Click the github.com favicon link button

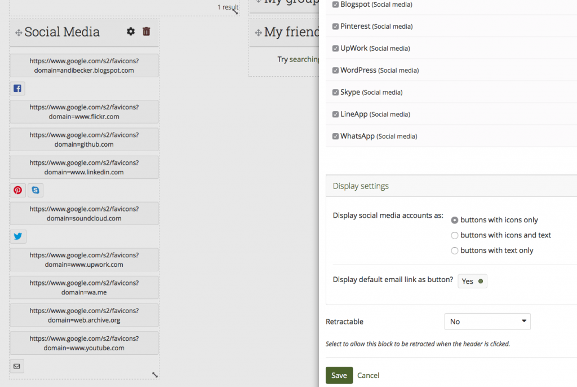point(84,140)
